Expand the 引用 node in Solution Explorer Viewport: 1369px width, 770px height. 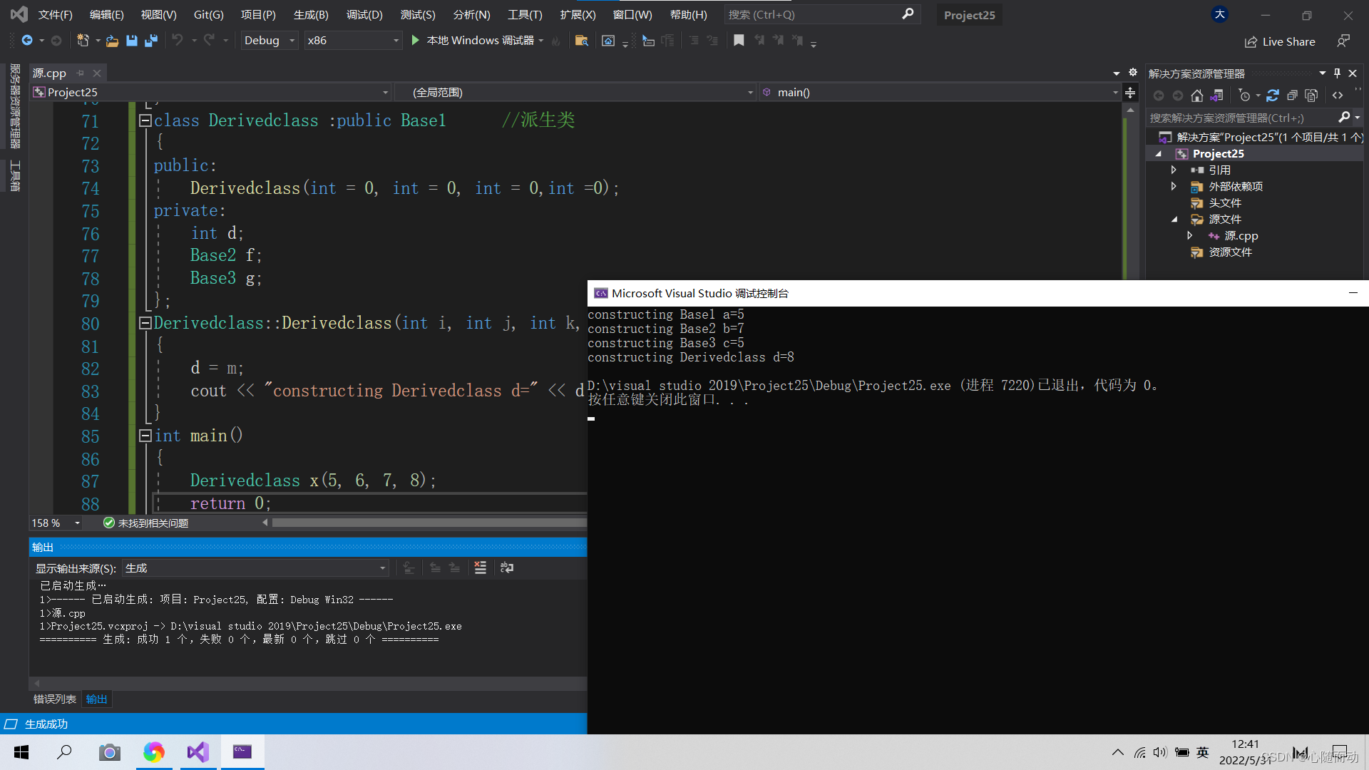[1174, 170]
